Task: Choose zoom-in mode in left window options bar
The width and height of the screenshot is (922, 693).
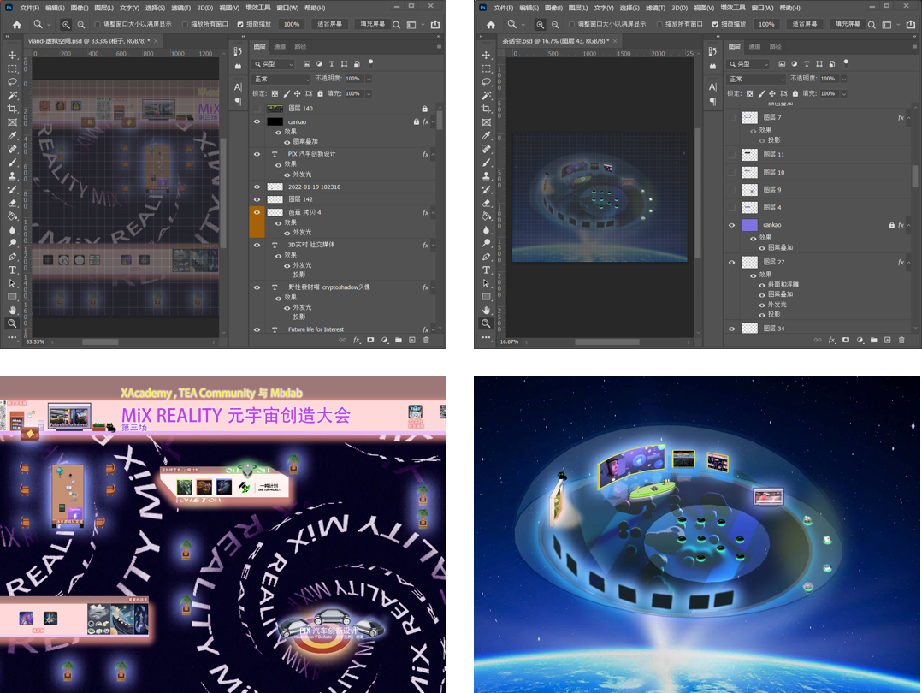Action: [66, 25]
